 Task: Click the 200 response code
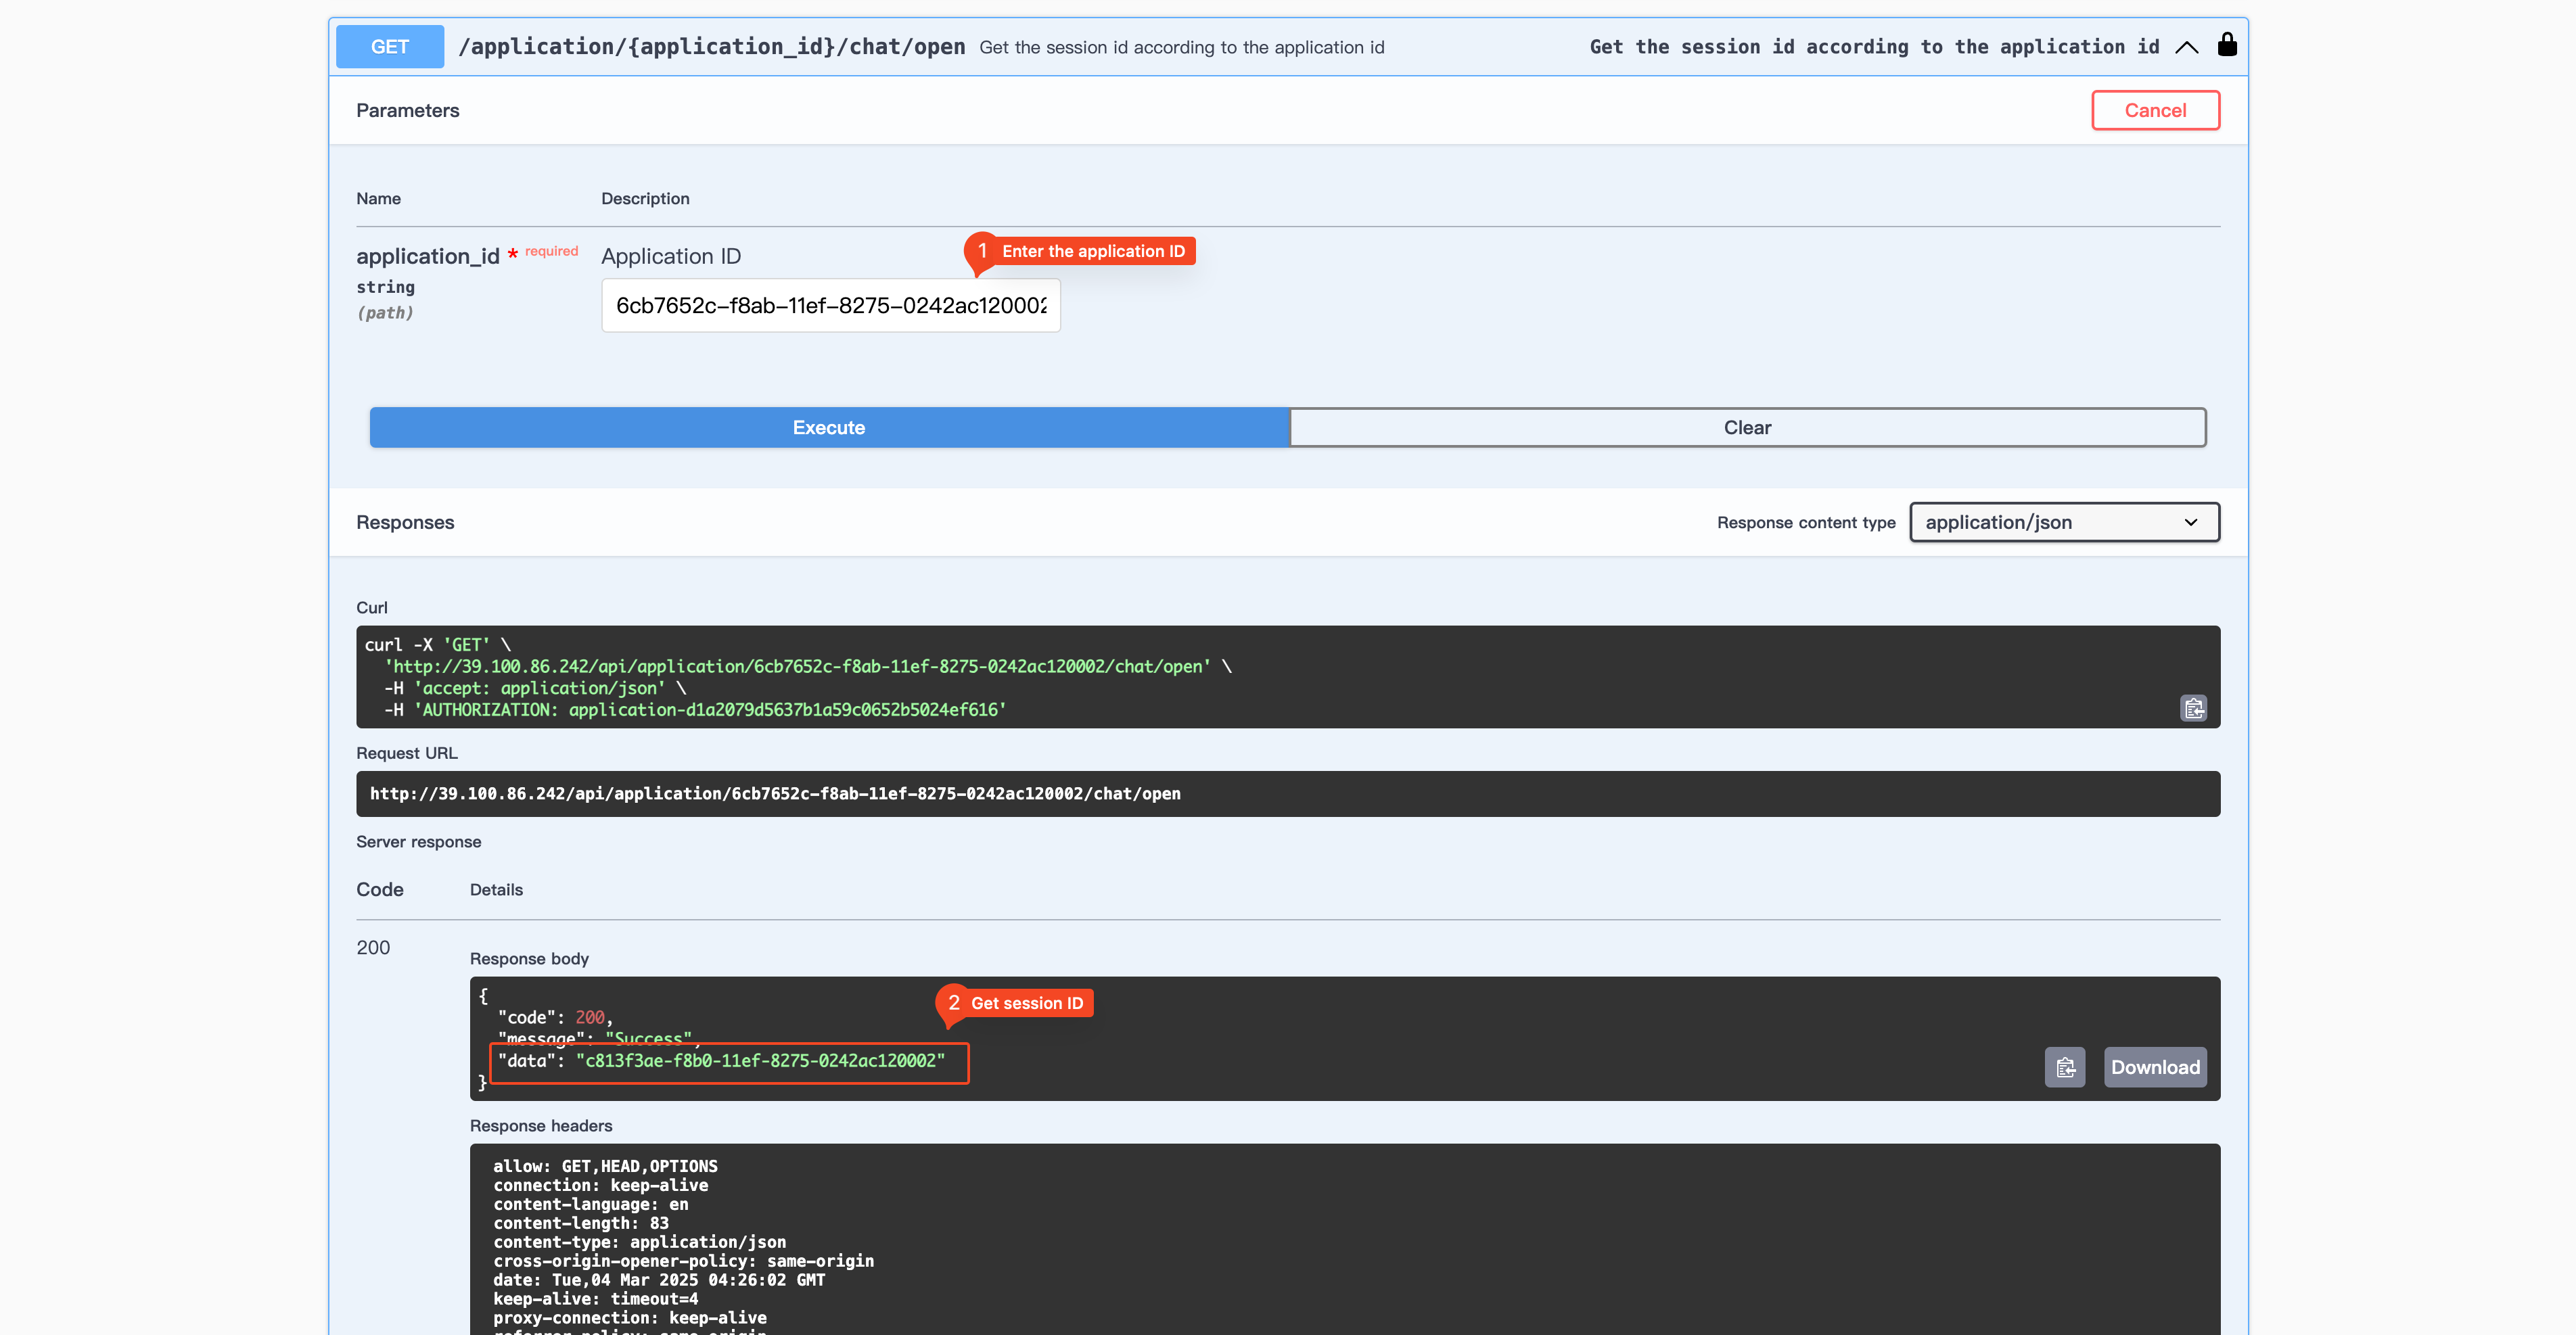373,947
